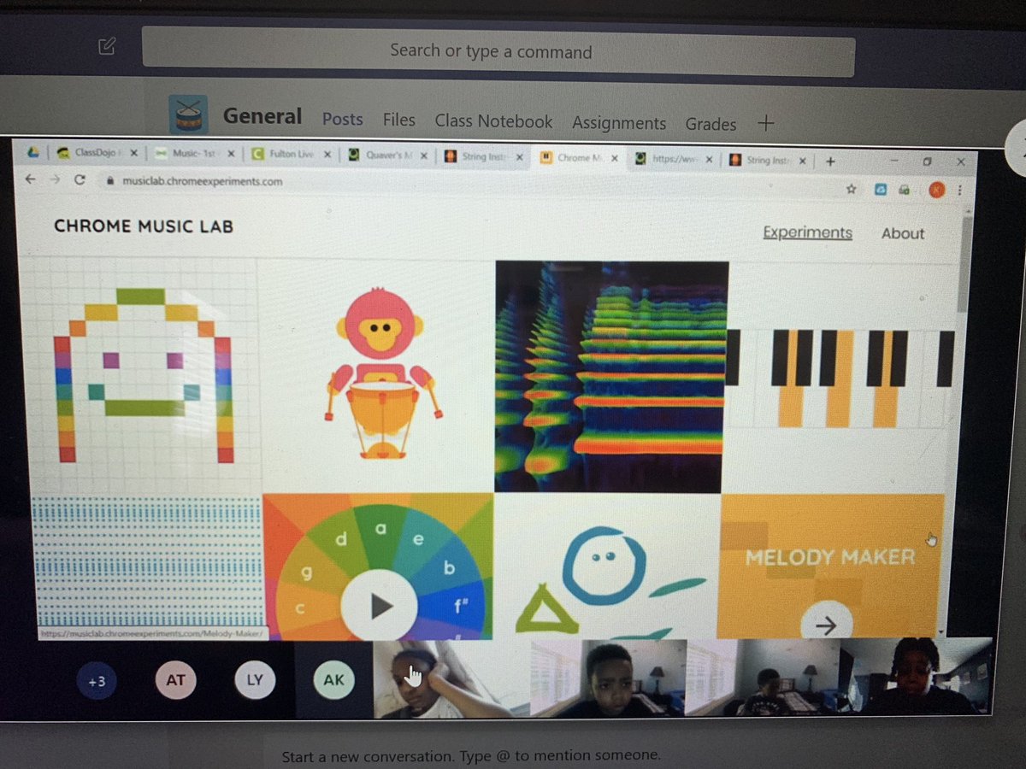The width and height of the screenshot is (1026, 769).
Task: Click the General channel title
Action: (x=262, y=116)
